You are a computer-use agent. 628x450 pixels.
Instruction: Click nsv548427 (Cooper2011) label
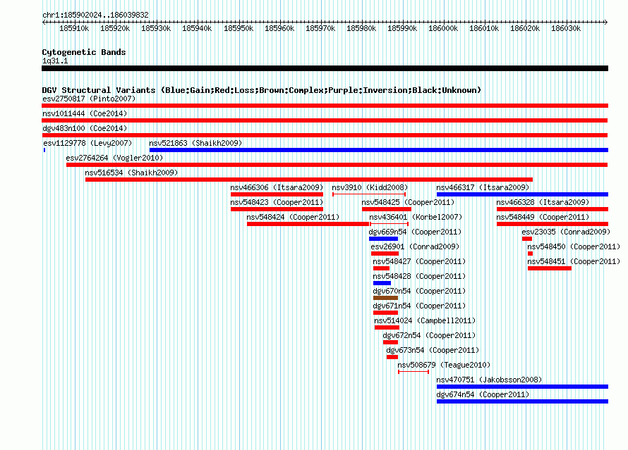pyautogui.click(x=419, y=261)
